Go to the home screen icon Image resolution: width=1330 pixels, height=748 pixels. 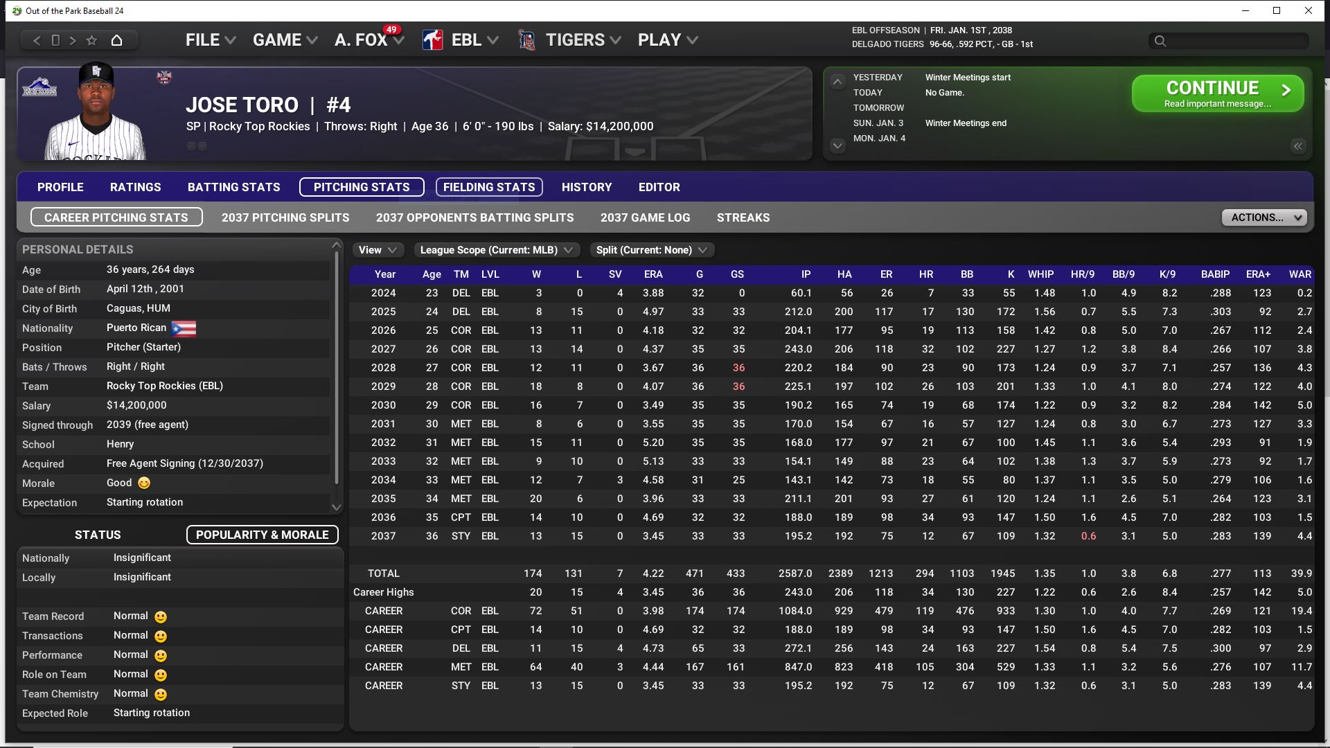tap(116, 40)
